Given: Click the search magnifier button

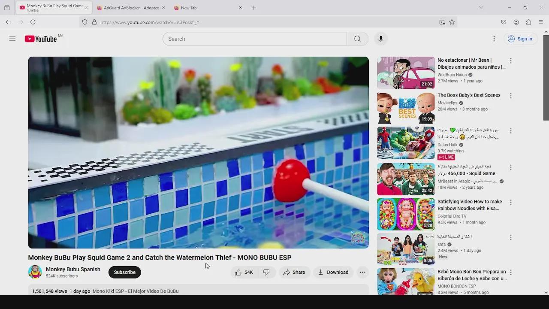Looking at the screenshot, I should tap(357, 39).
